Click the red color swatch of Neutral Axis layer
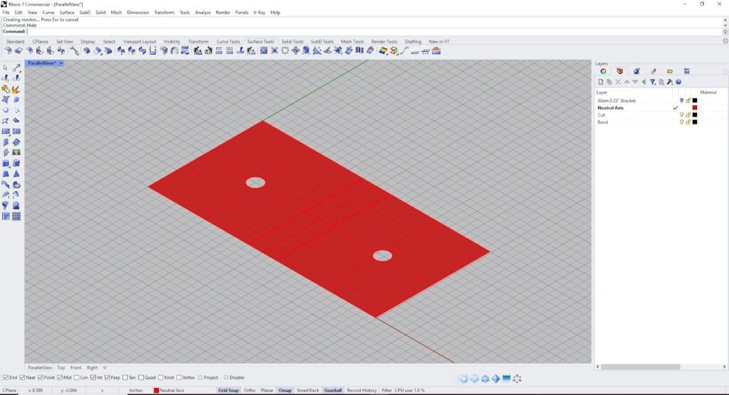729x395 pixels. click(695, 108)
